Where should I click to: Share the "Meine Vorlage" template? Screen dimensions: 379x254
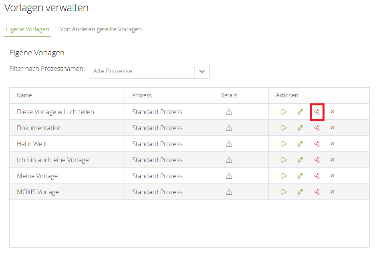click(x=317, y=176)
